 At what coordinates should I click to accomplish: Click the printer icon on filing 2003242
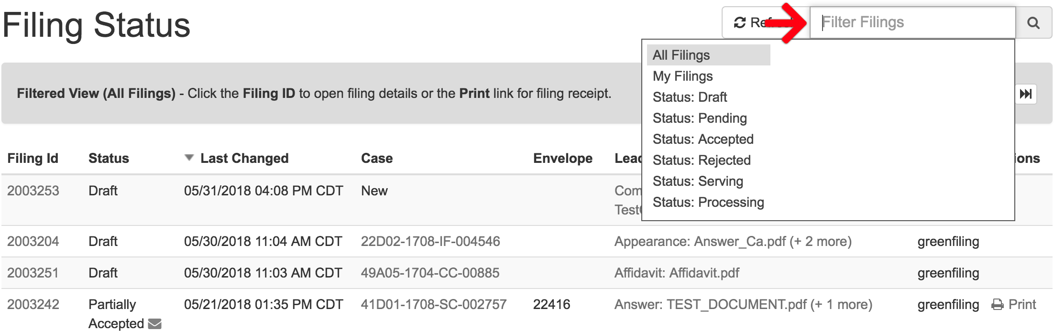tap(998, 304)
